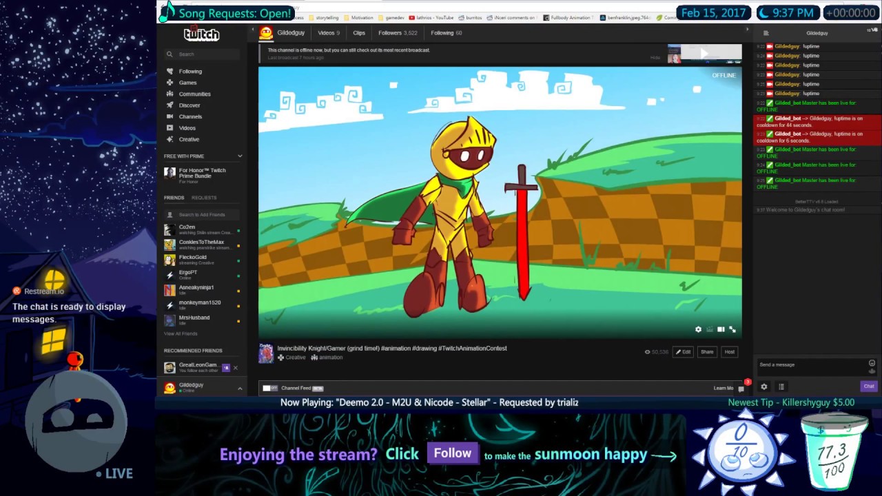Open the video stats graph icon
The width and height of the screenshot is (882, 496).
pyautogui.click(x=710, y=330)
